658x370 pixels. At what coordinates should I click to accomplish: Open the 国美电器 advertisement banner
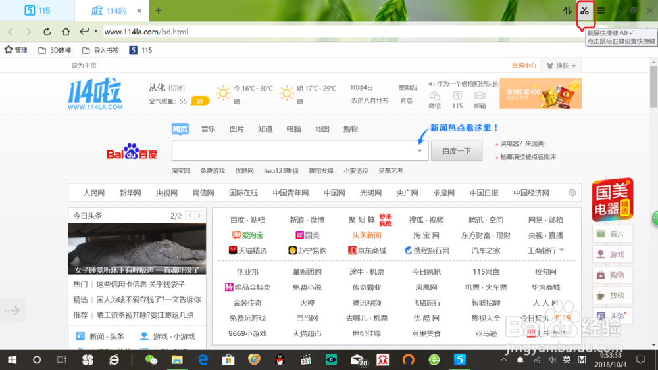click(612, 200)
